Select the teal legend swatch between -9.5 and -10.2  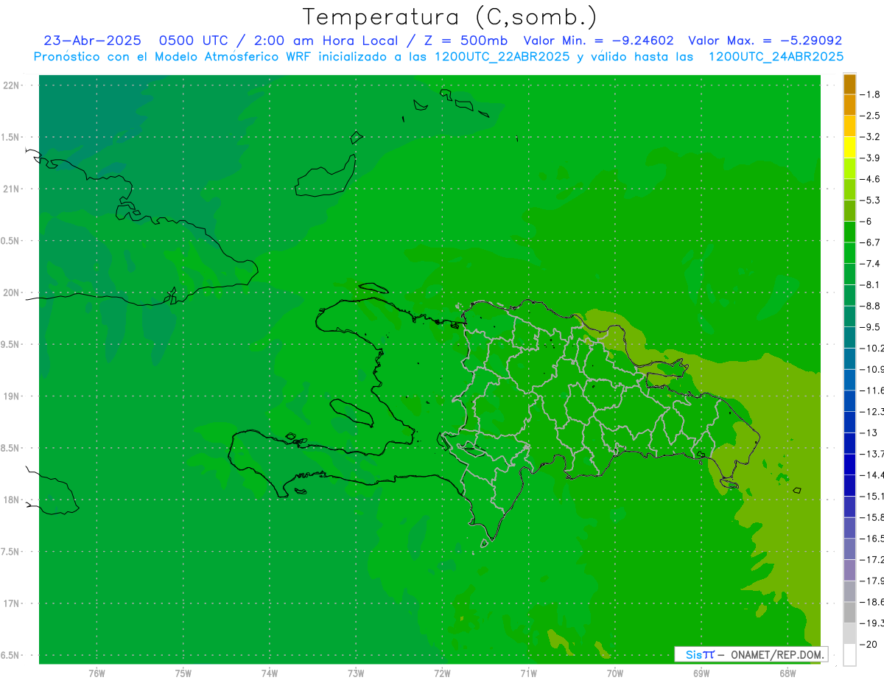coord(849,337)
